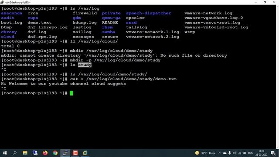Click 'cups' directory name

click(33, 18)
